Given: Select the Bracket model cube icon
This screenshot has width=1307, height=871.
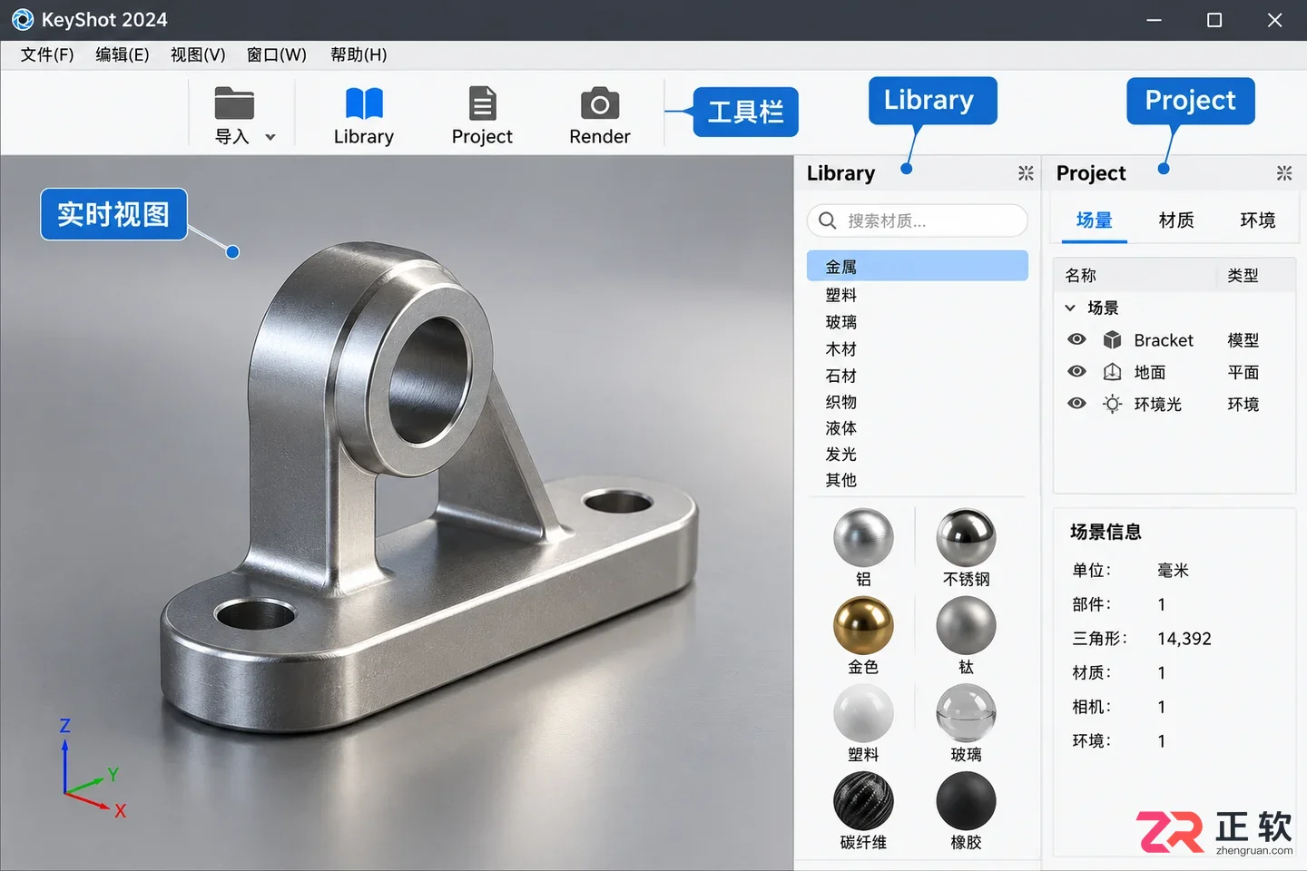Looking at the screenshot, I should tap(1112, 339).
